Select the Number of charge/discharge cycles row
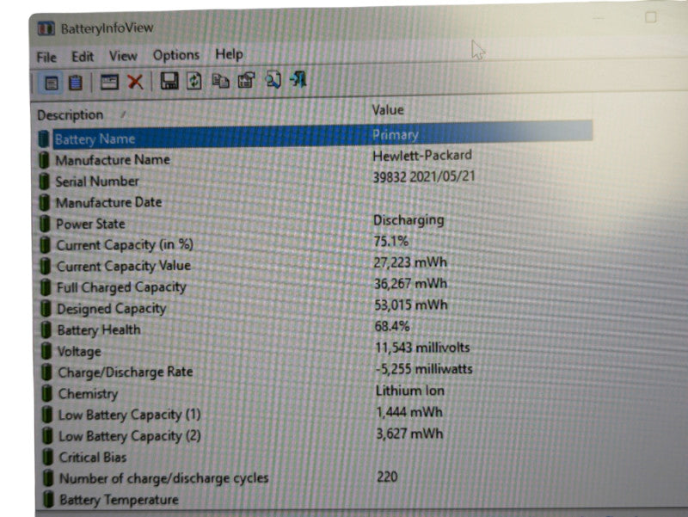 pos(314,478)
